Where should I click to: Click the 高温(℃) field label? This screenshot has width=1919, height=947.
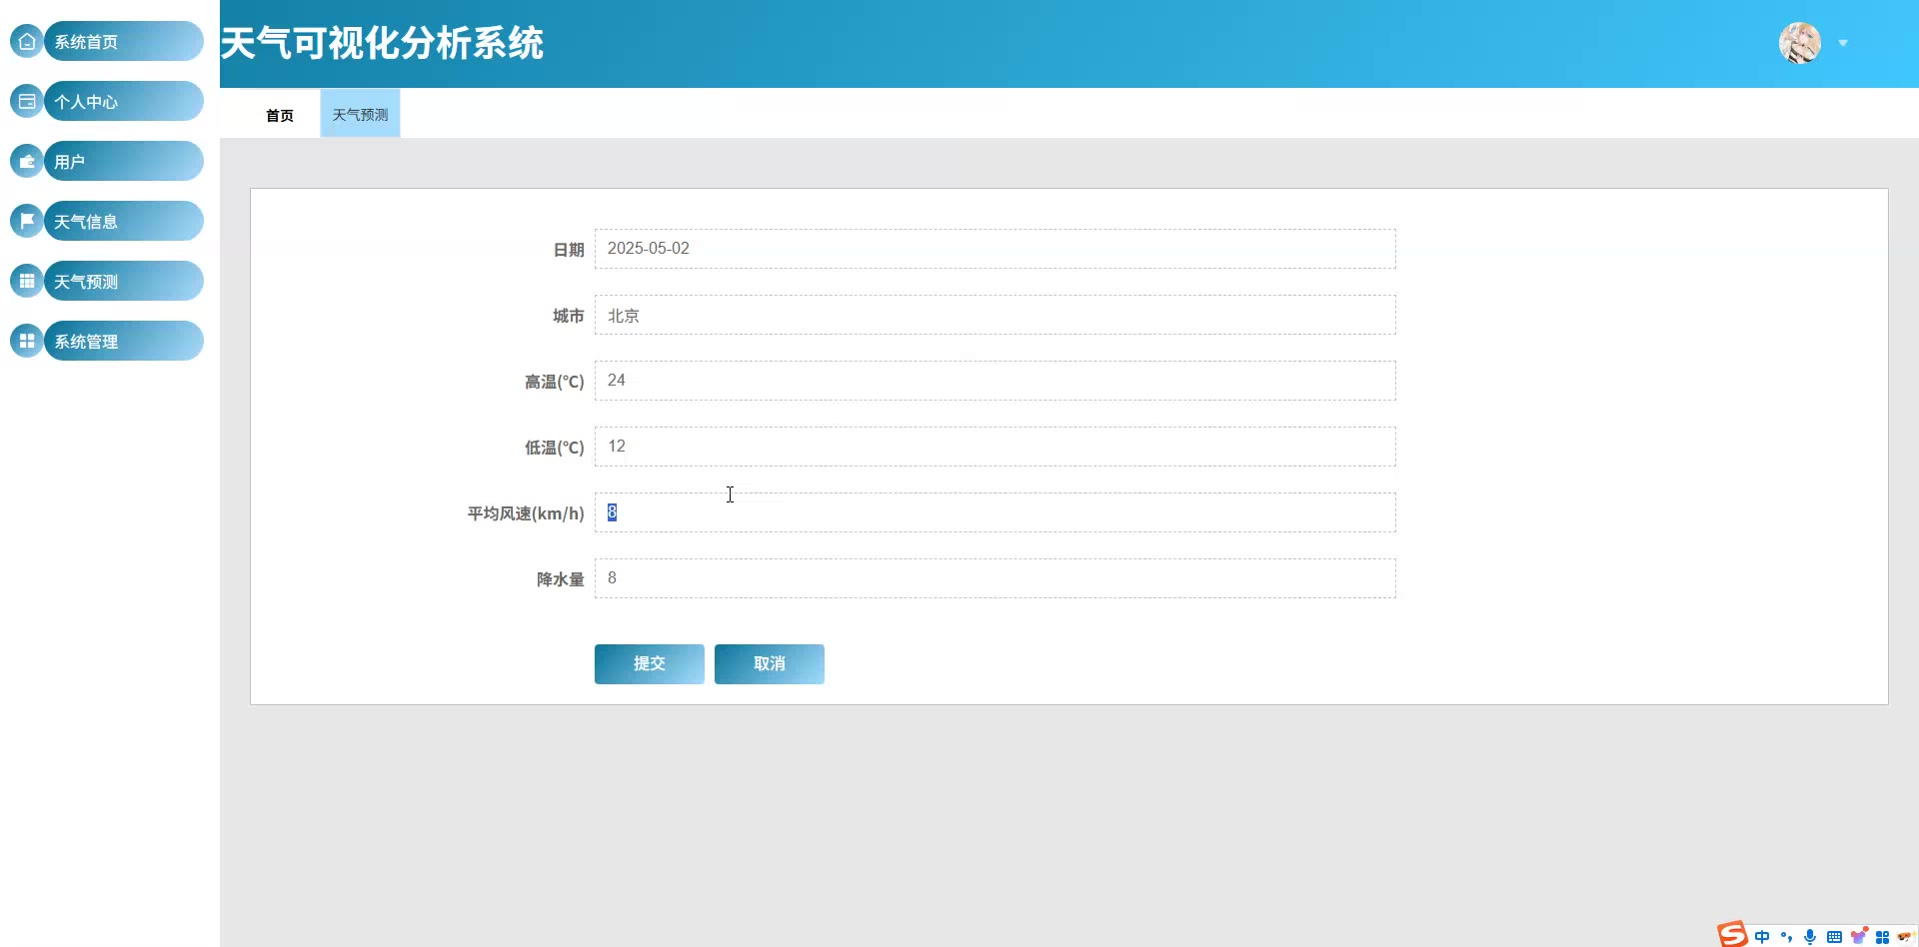click(555, 382)
